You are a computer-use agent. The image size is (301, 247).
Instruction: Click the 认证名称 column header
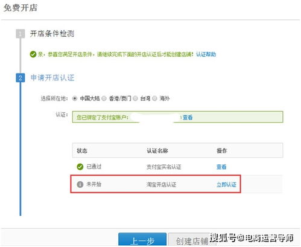[x=157, y=150]
